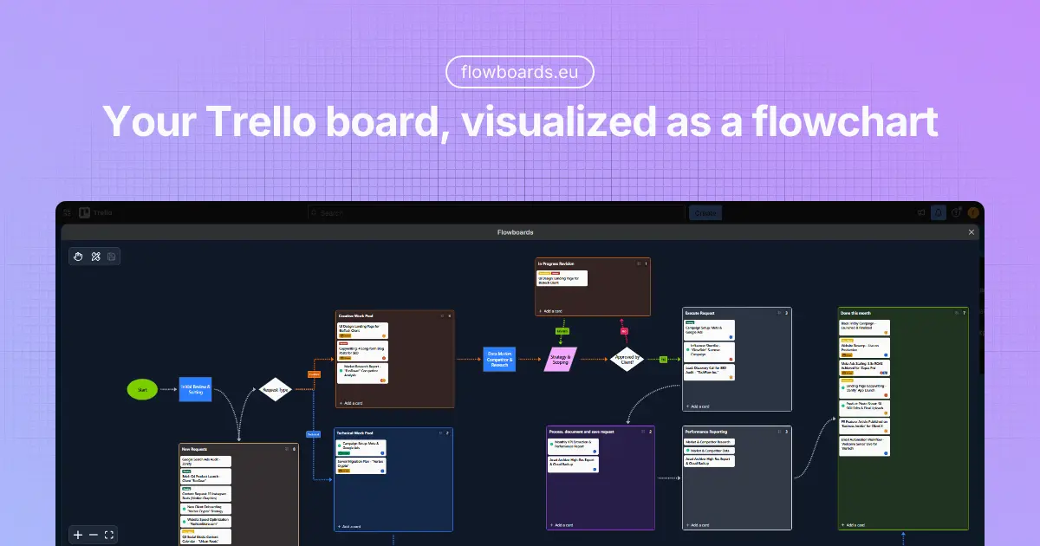
Task: Click the header icon of Process, document list
Action: coord(642,431)
